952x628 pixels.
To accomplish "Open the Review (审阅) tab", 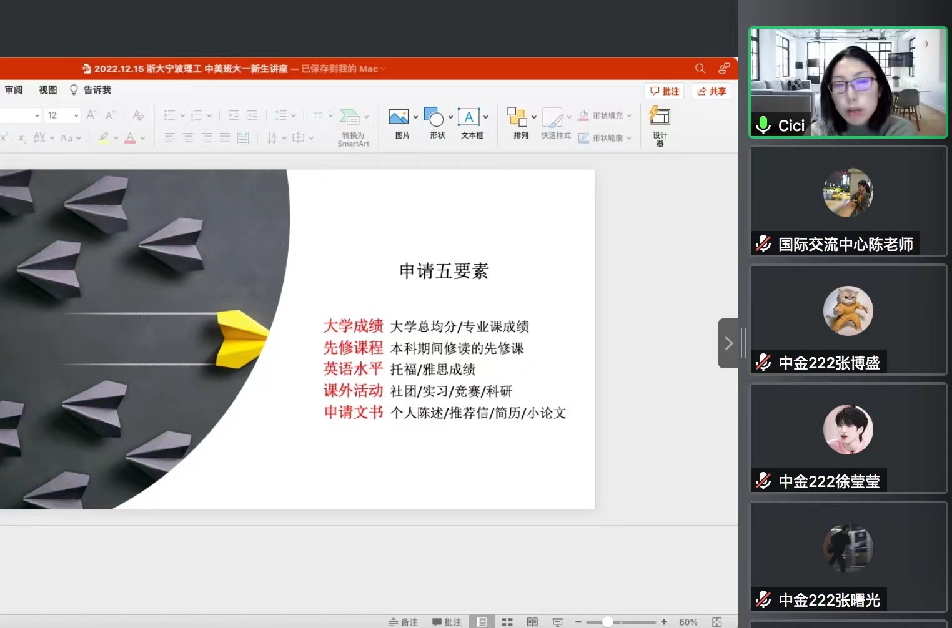I will pyautogui.click(x=14, y=90).
